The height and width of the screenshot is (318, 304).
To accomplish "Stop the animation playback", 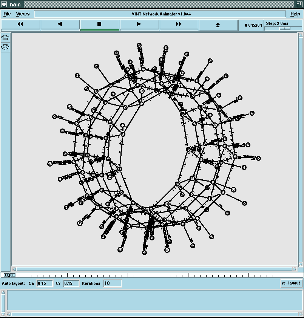I will tap(100, 24).
